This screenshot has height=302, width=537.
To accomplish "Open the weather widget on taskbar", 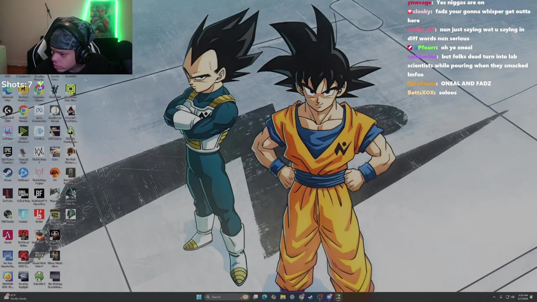I will [x=15, y=297].
